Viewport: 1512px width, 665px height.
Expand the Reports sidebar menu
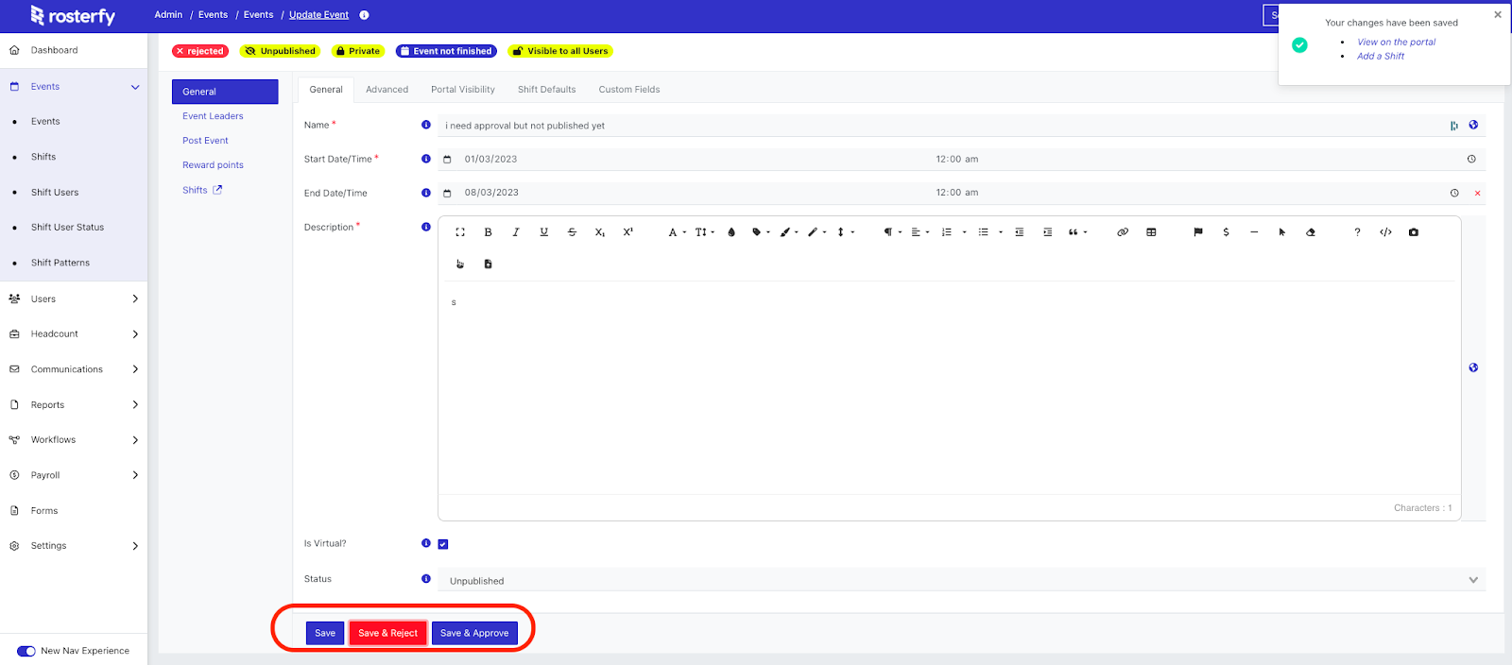pos(135,404)
